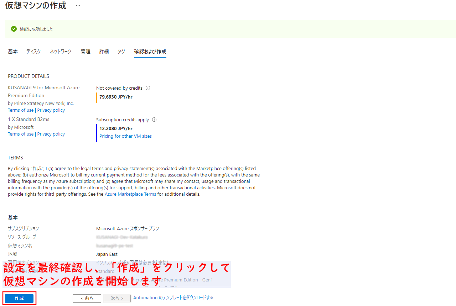The width and height of the screenshot is (456, 306).
Task: Select the 確認および作成 tab
Action: click(x=150, y=52)
